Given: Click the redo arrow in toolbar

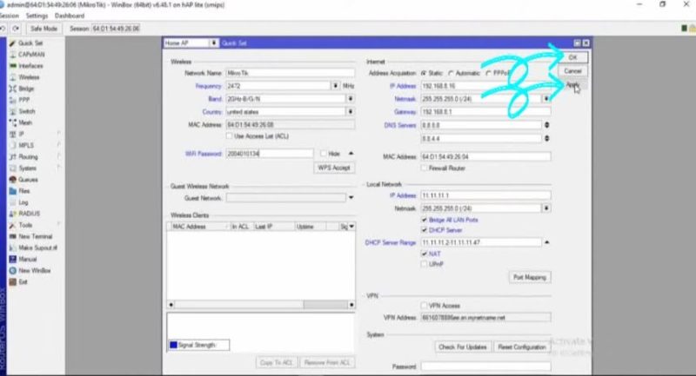Looking at the screenshot, I should click(x=16, y=29).
